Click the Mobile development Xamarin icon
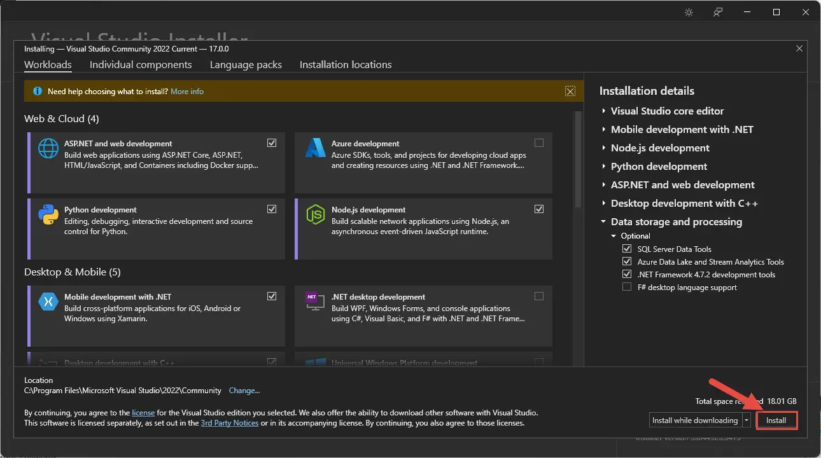Screen dimensions: 821x458 (48, 302)
